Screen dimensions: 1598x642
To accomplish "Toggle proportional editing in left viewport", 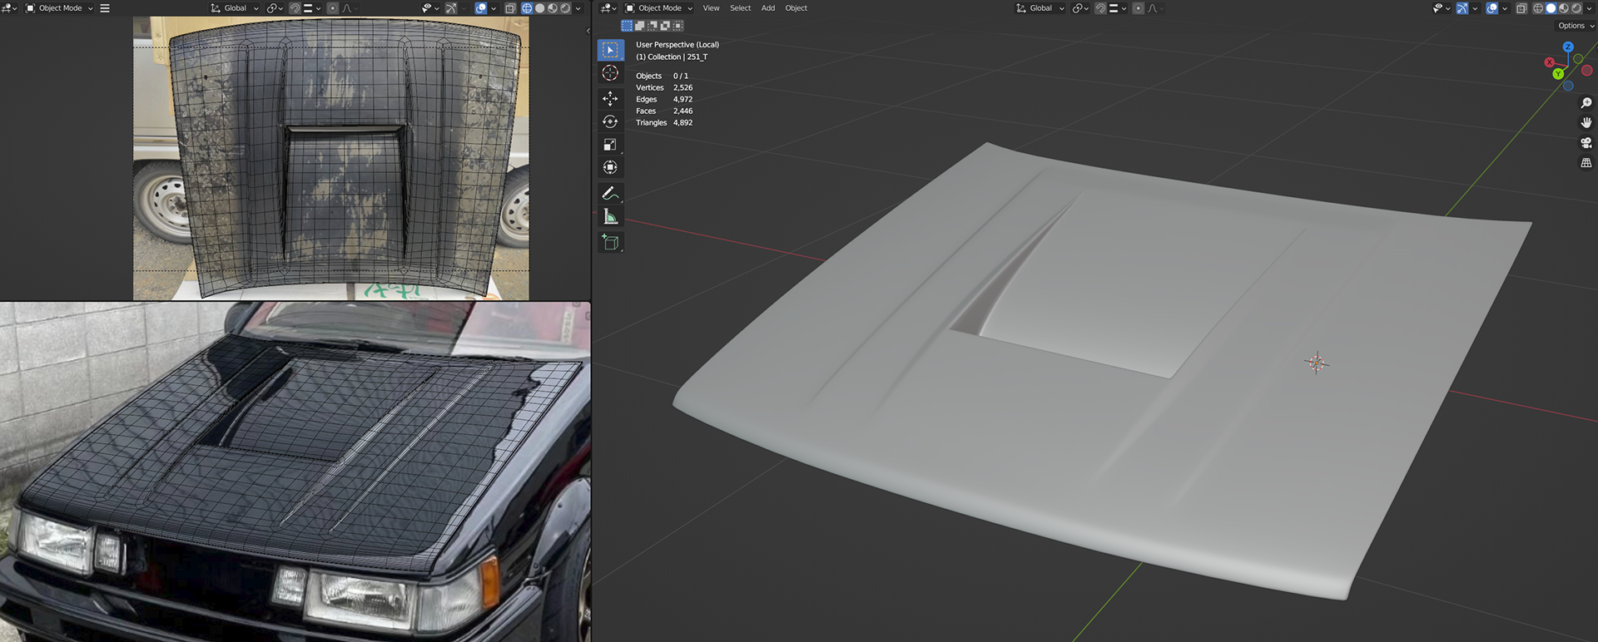I will pos(333,8).
